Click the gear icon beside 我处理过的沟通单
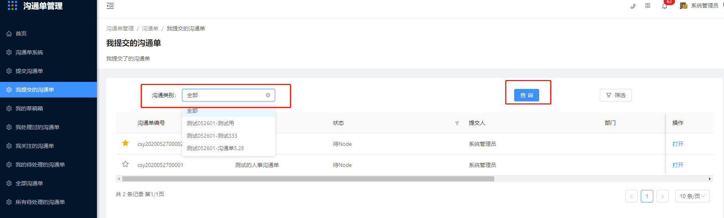 coord(9,127)
